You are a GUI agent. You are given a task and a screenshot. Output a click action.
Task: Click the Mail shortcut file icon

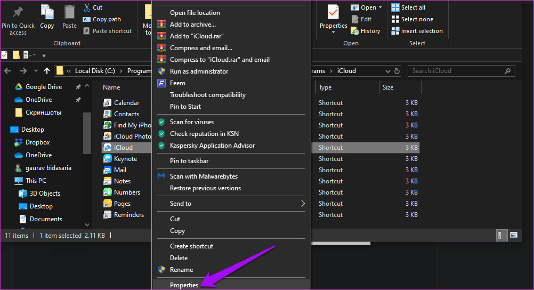(x=107, y=170)
